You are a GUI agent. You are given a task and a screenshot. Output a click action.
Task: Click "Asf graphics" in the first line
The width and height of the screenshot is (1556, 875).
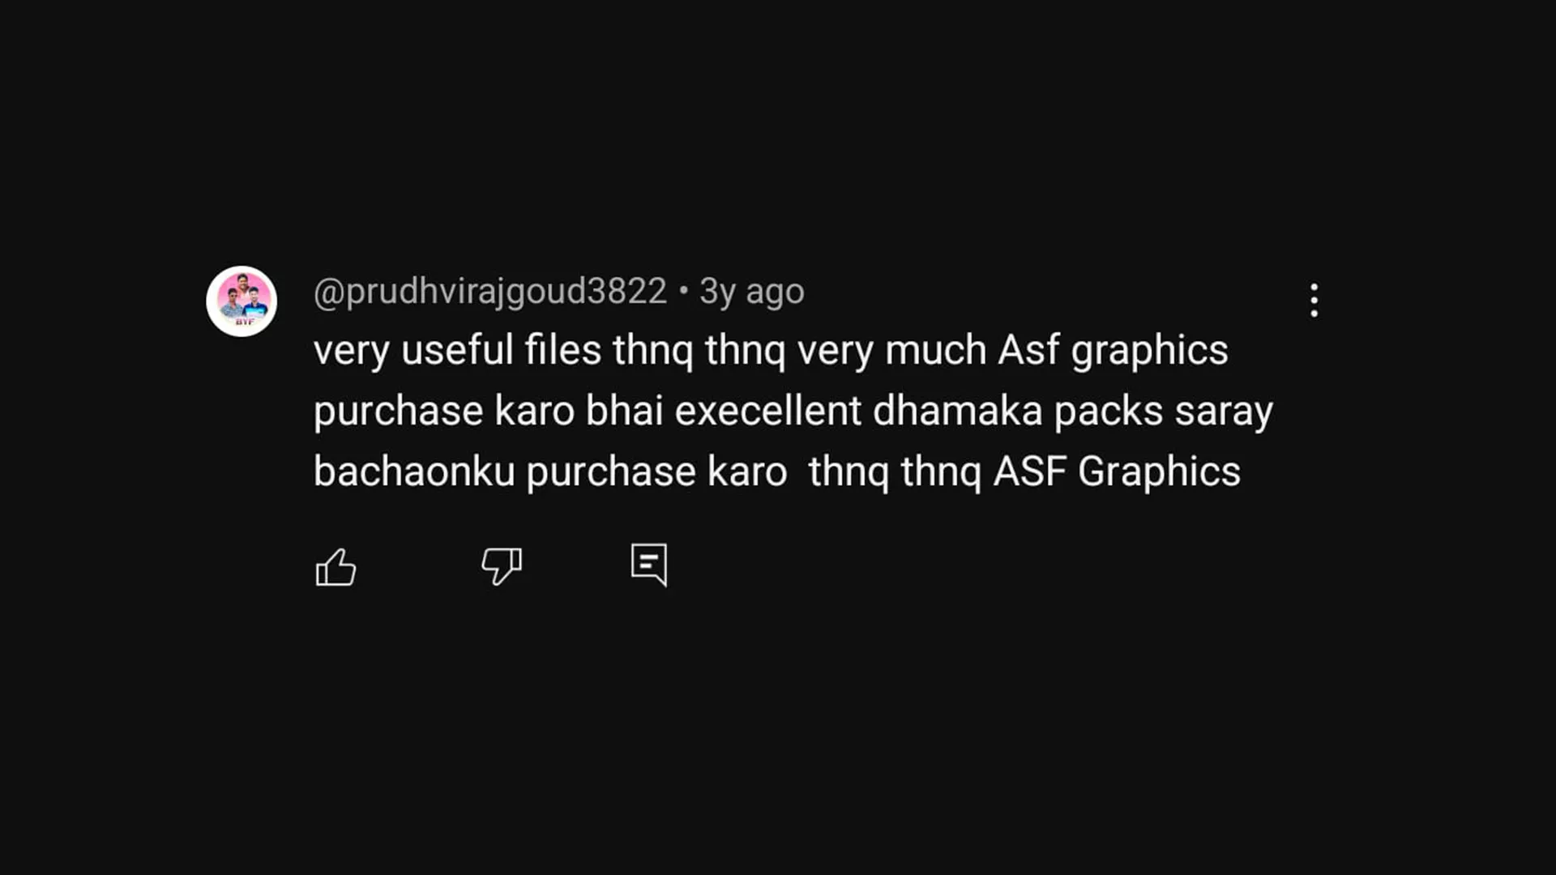pos(1113,351)
